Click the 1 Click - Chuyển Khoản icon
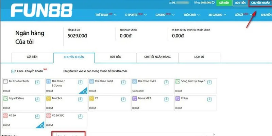 coord(13,71)
